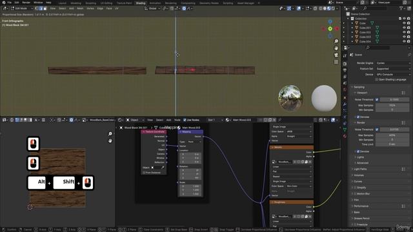The image size is (413, 232).
Task: Open Global transform orientation dropdown
Action: tap(152, 8)
